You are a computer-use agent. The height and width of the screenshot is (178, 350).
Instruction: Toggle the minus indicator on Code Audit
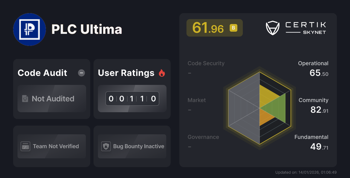pos(81,73)
